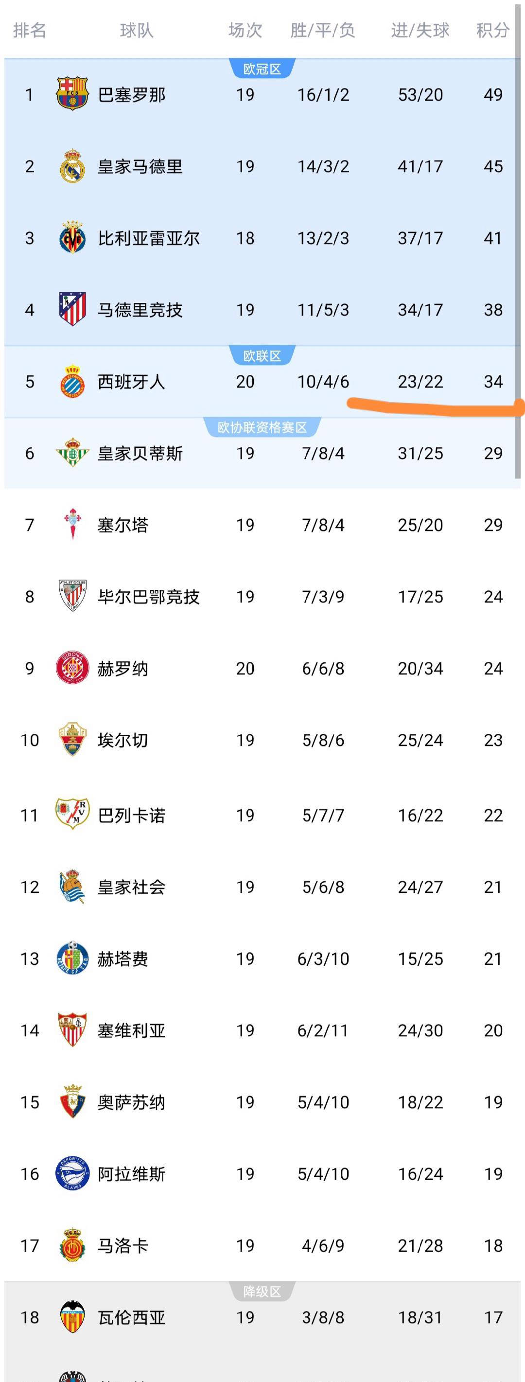Click the 积分 column header
Image resolution: width=525 pixels, height=1382 pixels.
pyautogui.click(x=492, y=30)
